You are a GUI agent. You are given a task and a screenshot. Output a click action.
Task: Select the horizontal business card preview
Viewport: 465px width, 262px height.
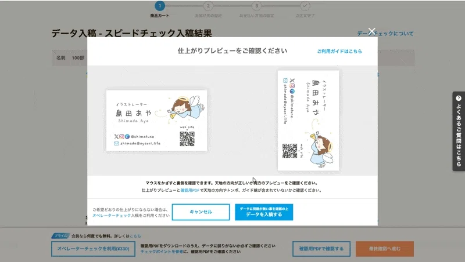(x=156, y=121)
